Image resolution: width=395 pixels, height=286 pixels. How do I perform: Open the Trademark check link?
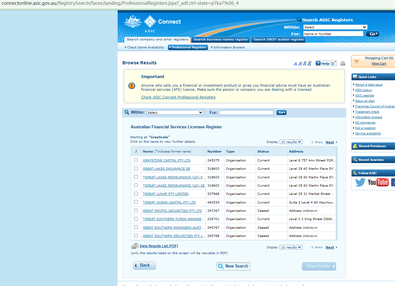367,112
